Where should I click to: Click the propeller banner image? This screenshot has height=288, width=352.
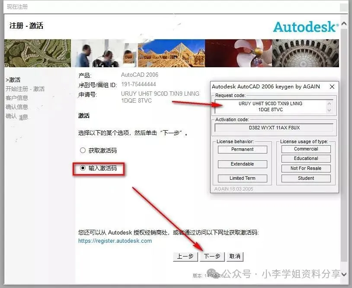click(x=238, y=53)
